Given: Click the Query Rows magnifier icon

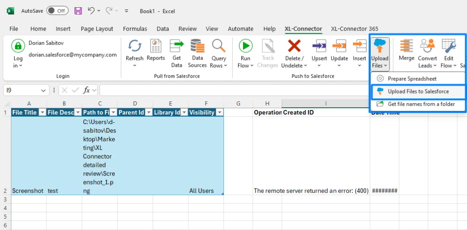Looking at the screenshot, I should 218,46.
